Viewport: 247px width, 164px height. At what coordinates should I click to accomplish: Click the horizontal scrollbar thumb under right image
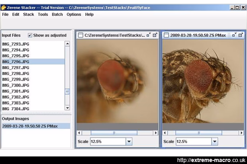[x=199, y=133]
